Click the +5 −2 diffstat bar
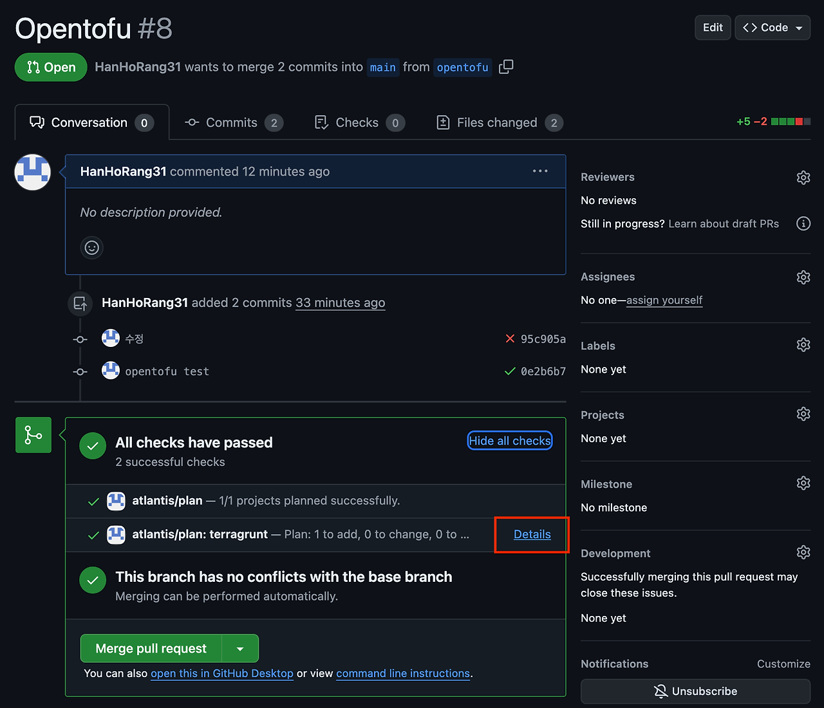Image resolution: width=824 pixels, height=708 pixels. point(773,121)
